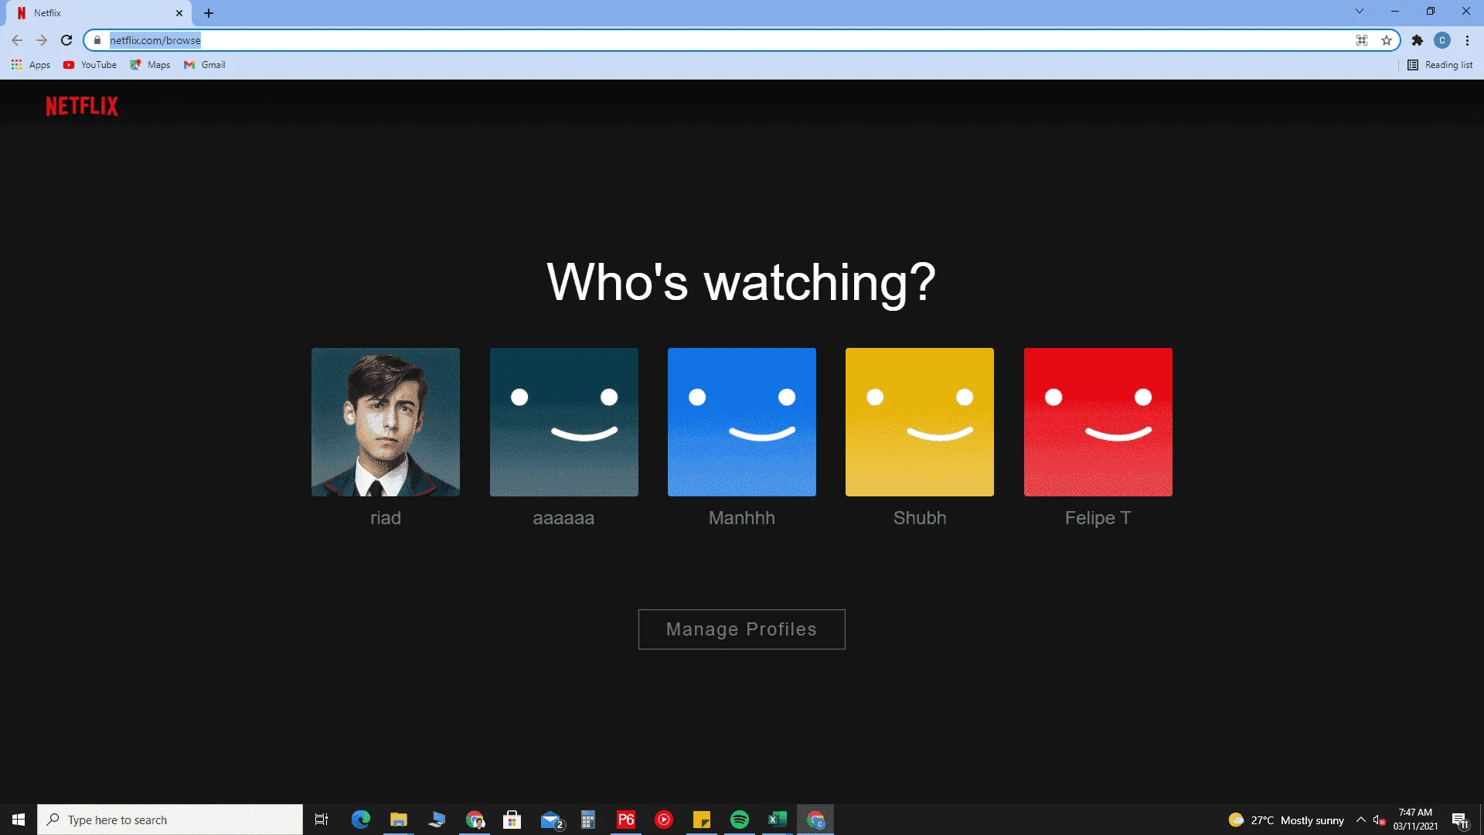This screenshot has width=1484, height=835.
Task: Open Chrome three-dot menu
Action: click(1467, 40)
